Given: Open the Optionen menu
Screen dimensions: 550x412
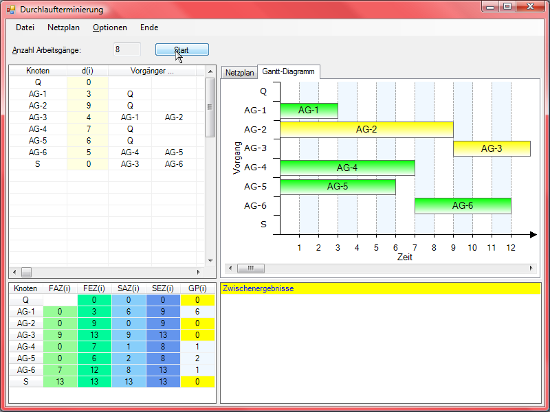Looking at the screenshot, I should coord(110,27).
